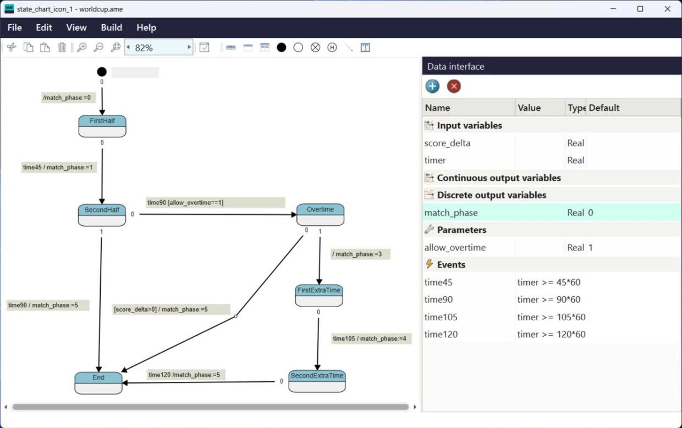Select the SecondHalf state node
The width and height of the screenshot is (682, 428).
(x=102, y=215)
